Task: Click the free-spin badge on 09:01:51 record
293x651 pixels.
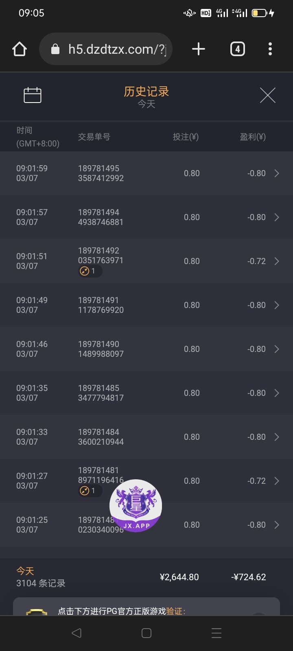Action: [90, 271]
